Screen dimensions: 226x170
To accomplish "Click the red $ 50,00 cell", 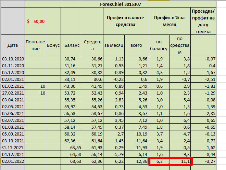I will [x=36, y=21].
